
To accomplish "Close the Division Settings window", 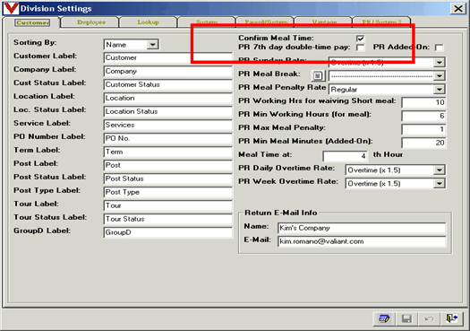I will click(x=458, y=8).
